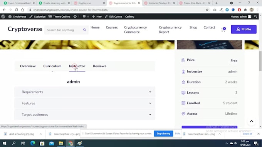
Task: Open the Add a heading (3).png download
Action: point(22,134)
